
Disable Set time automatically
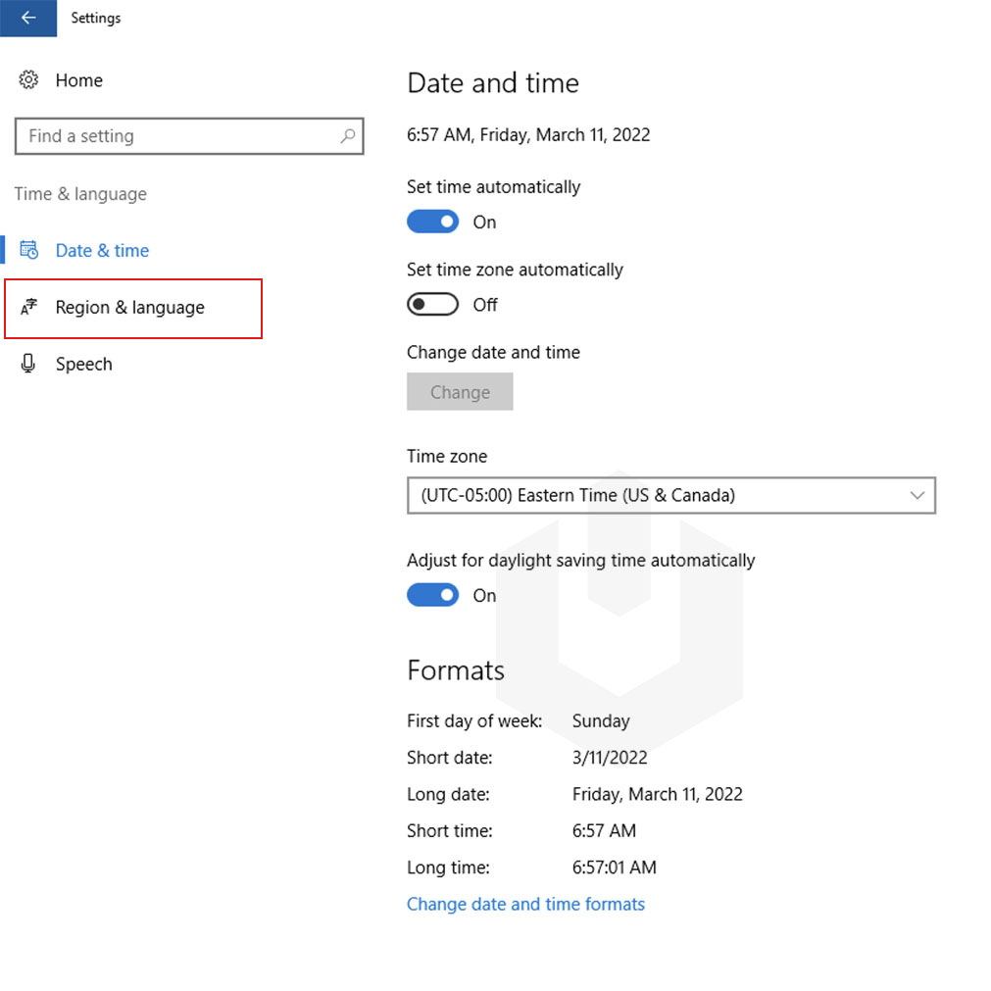coord(432,222)
